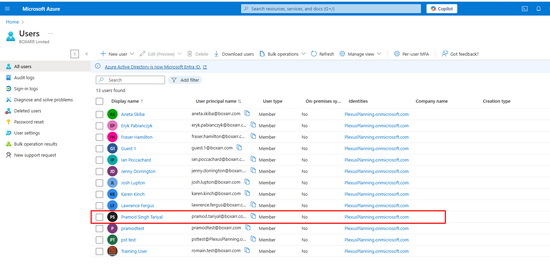Click the Add filter button

tap(185, 80)
